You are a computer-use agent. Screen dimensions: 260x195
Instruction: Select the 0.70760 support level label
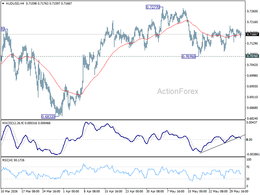188,57
